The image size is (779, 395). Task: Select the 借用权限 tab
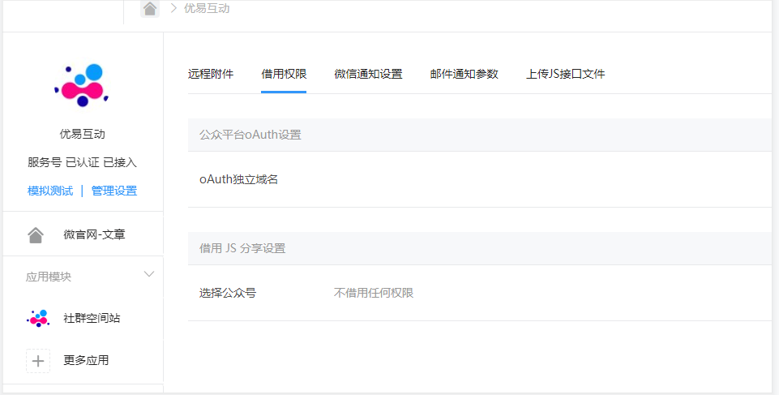[x=284, y=74]
